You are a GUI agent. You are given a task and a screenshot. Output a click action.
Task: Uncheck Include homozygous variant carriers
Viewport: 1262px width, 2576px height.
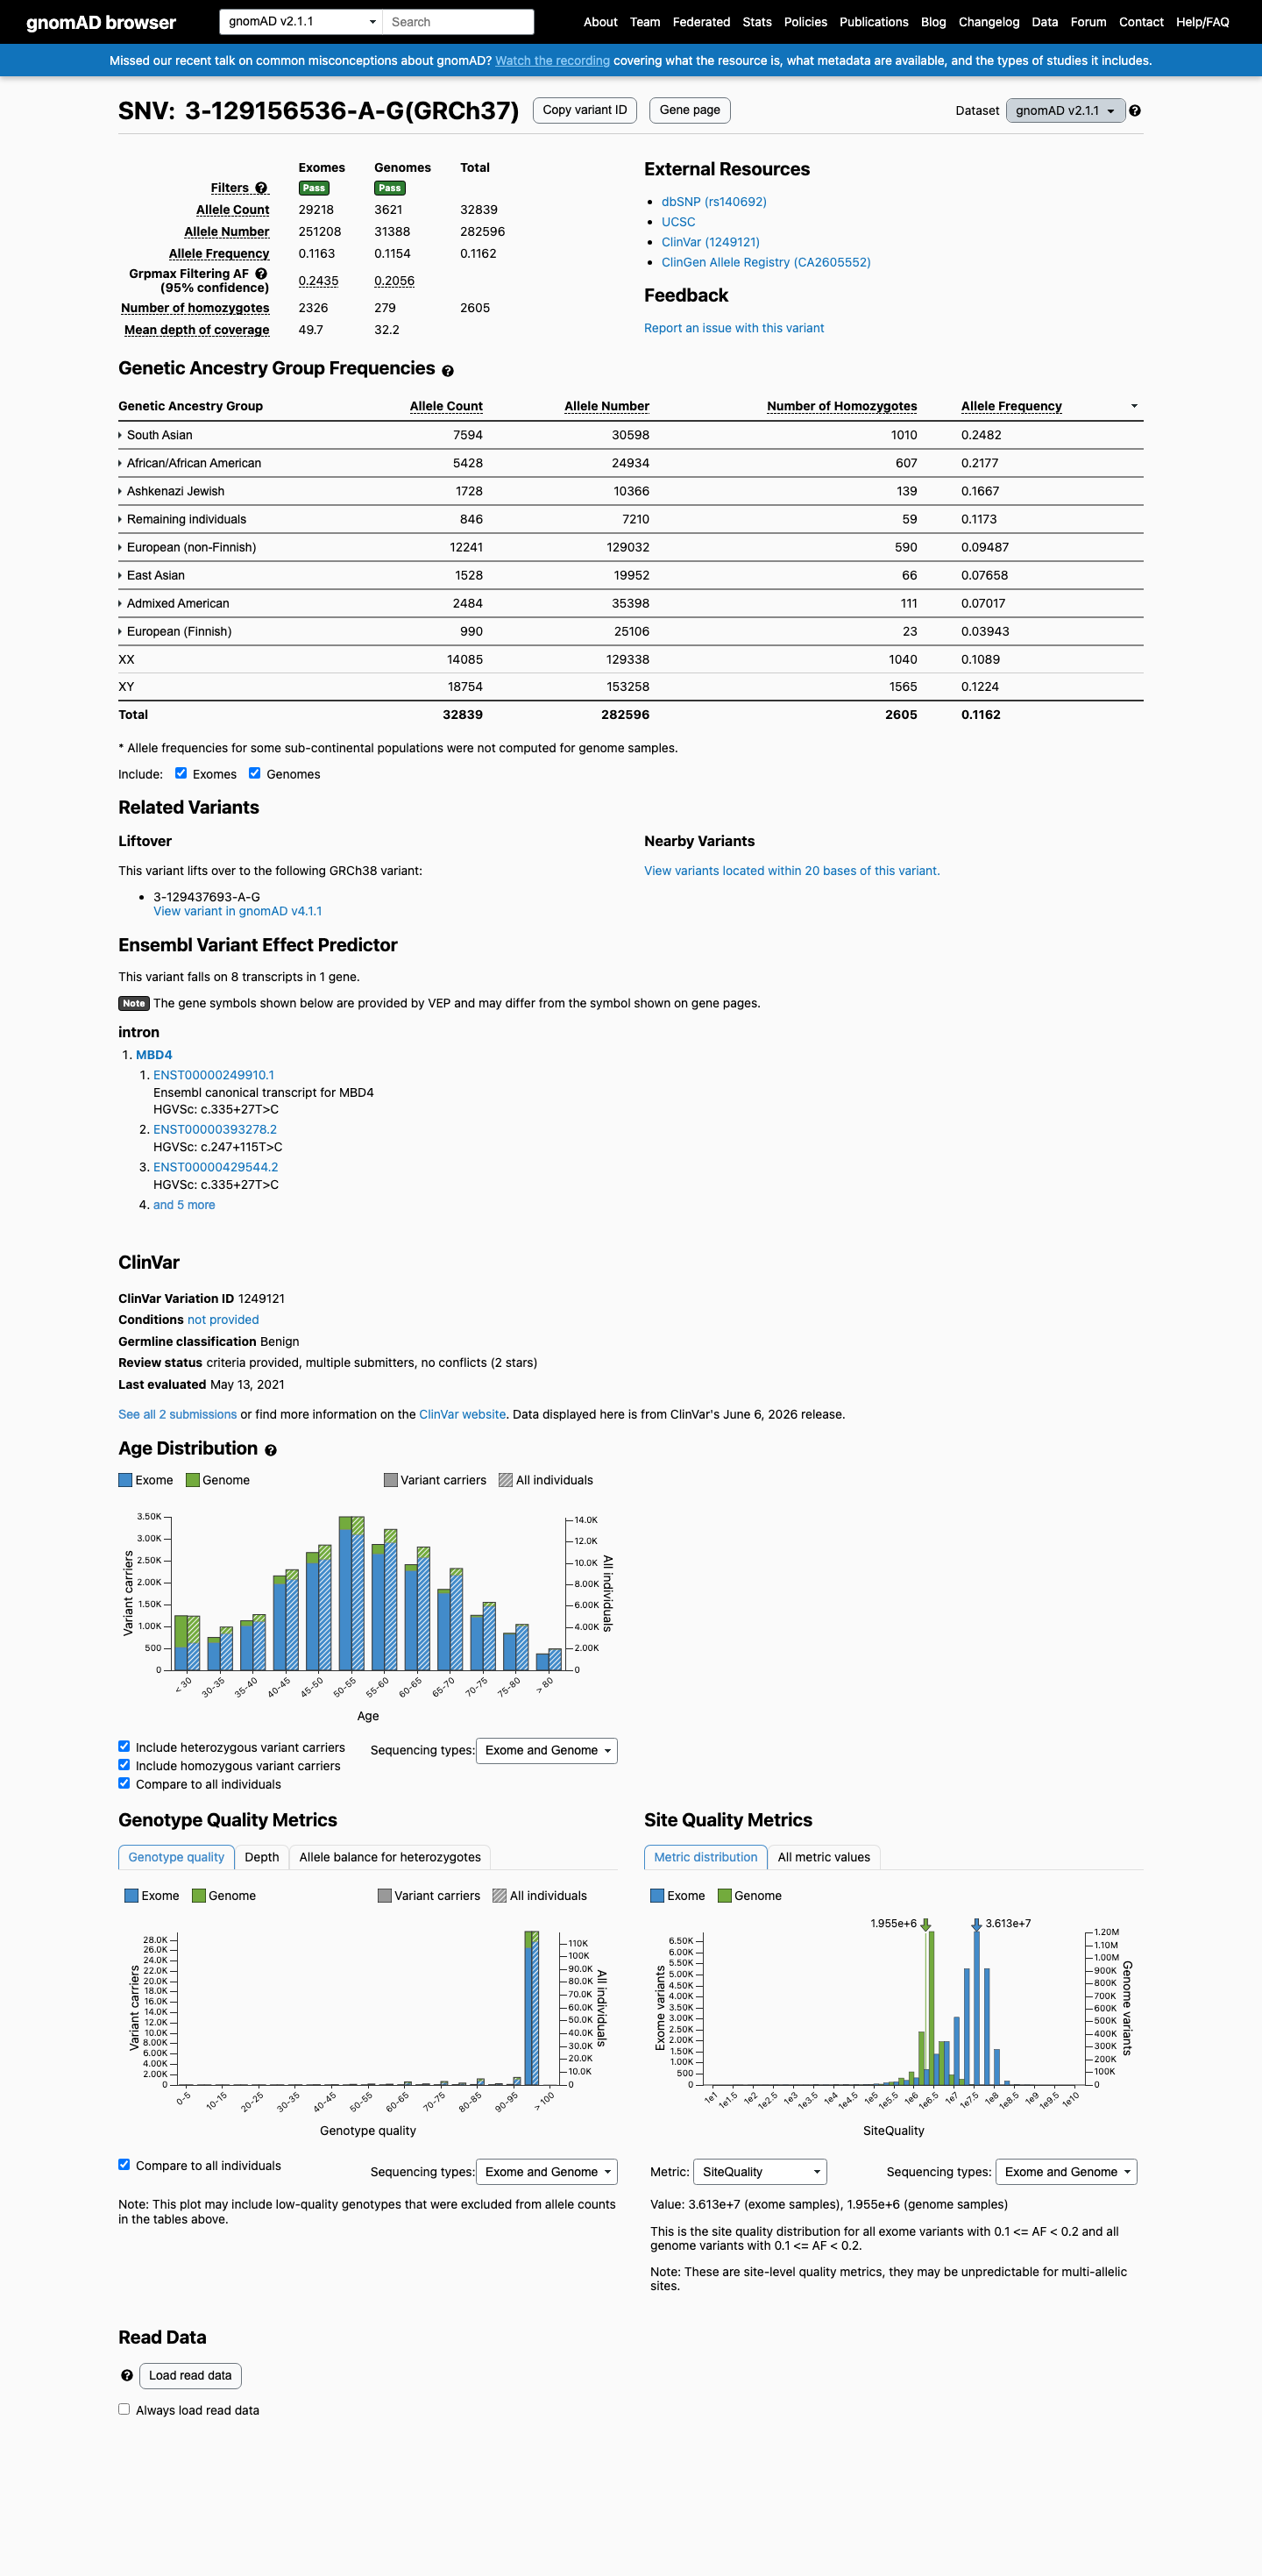(124, 1765)
